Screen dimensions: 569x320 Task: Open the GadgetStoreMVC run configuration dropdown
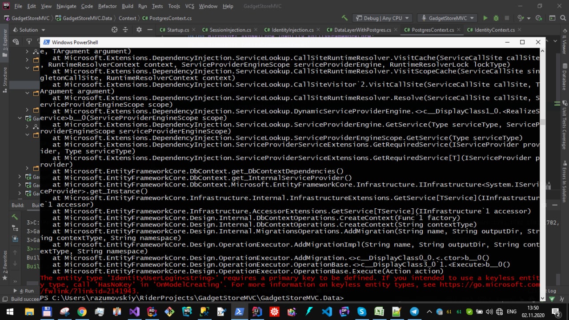coord(447,18)
